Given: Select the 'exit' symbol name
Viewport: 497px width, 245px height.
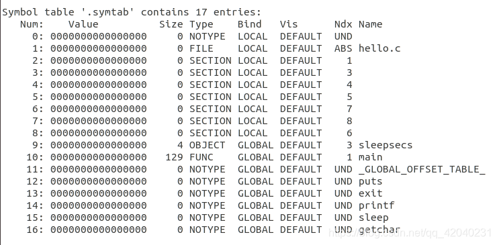Looking at the screenshot, I should (x=370, y=193).
